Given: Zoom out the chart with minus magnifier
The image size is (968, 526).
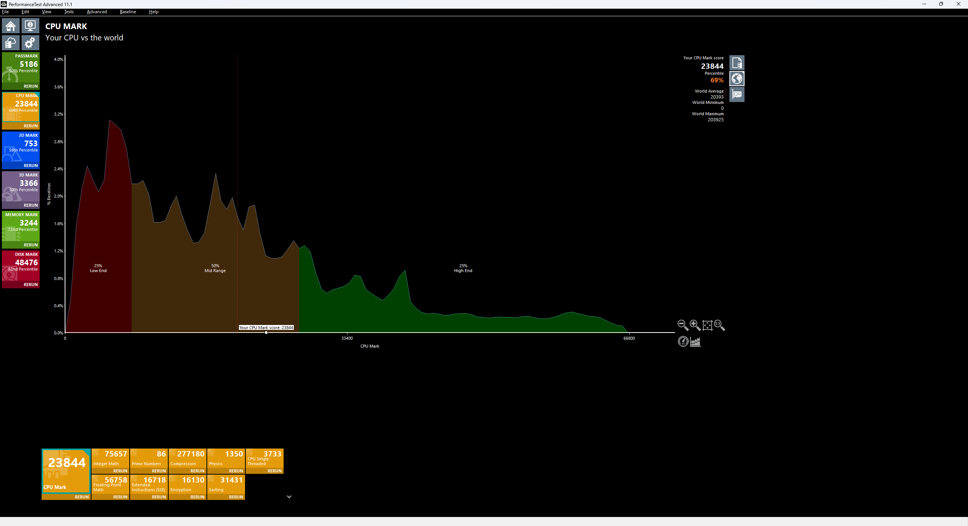Looking at the screenshot, I should (683, 325).
